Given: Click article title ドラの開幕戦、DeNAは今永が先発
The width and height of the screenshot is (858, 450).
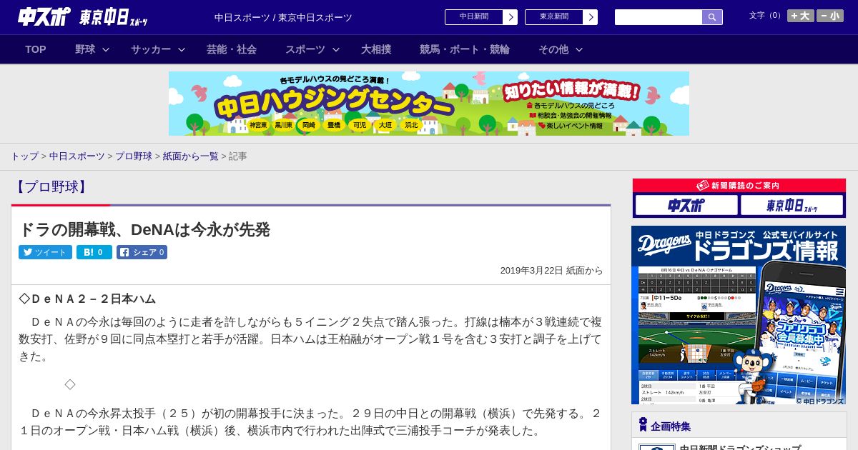Looking at the screenshot, I should (x=144, y=229).
